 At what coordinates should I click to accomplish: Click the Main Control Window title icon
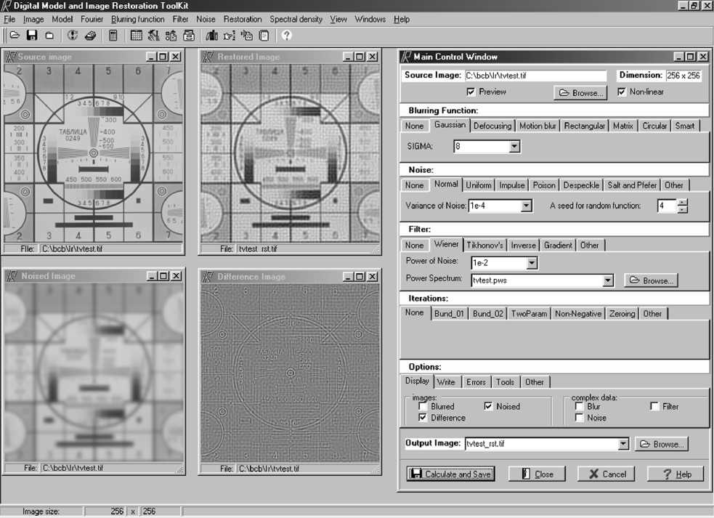coord(406,57)
